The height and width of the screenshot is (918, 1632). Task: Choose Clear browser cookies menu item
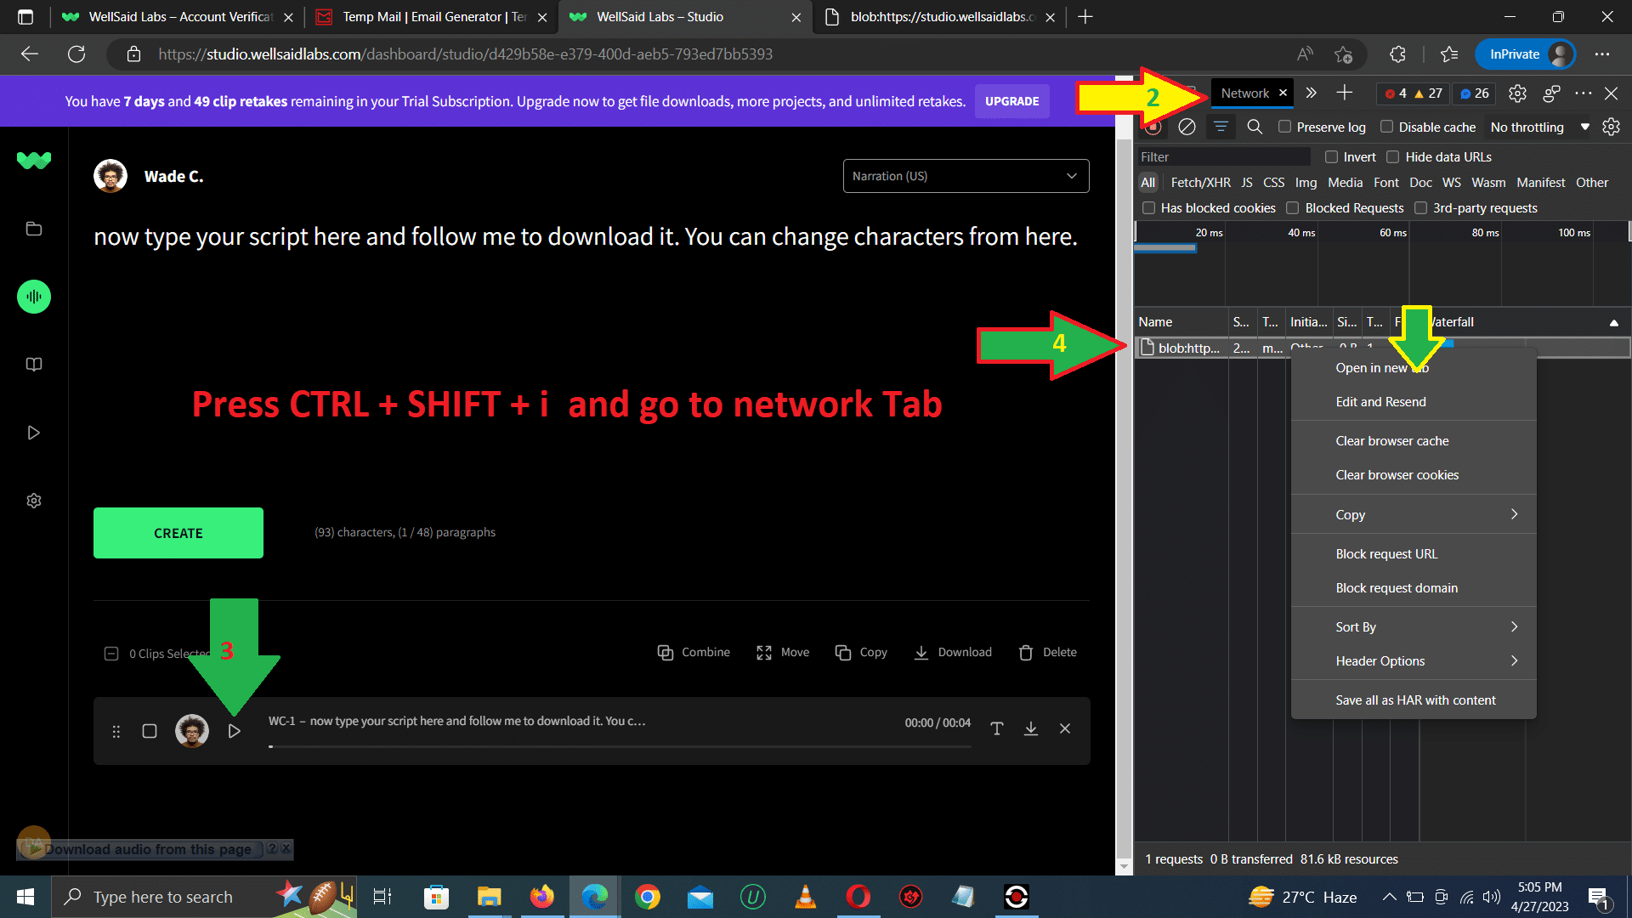pos(1414,475)
